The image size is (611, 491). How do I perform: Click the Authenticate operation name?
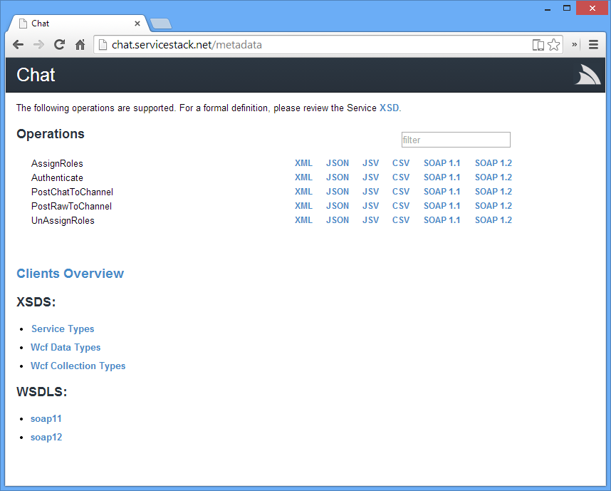pyautogui.click(x=57, y=178)
